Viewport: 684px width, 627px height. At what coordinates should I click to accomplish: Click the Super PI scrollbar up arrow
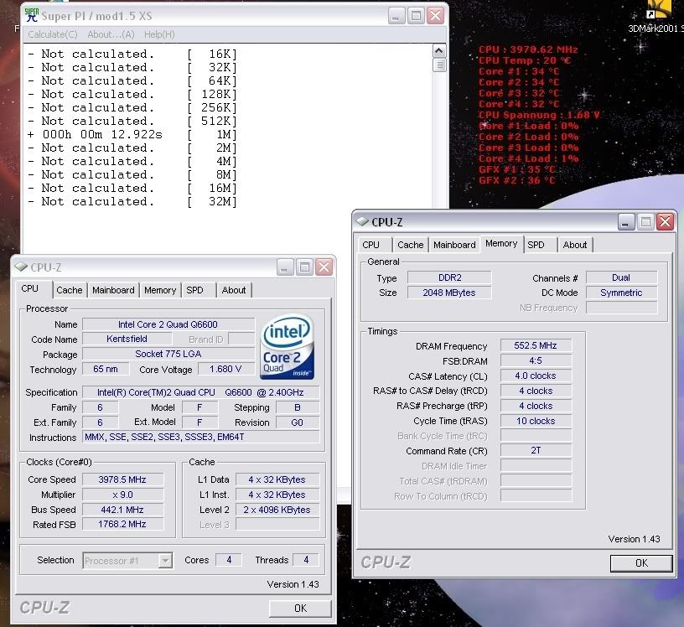pyautogui.click(x=439, y=51)
